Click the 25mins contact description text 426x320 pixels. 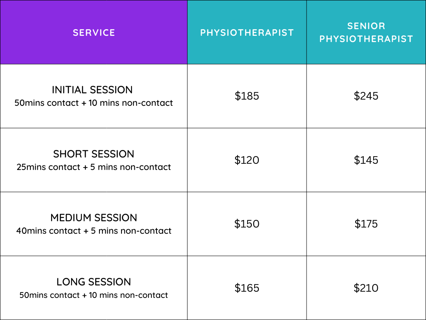point(94,167)
